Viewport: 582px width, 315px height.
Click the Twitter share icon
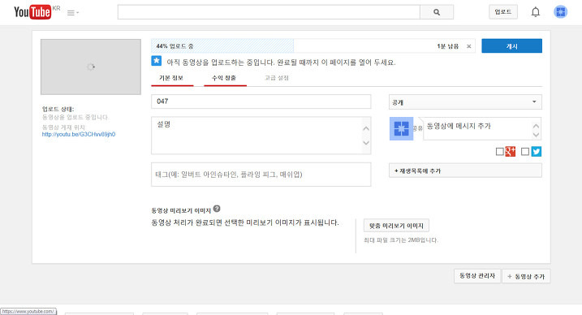coord(536,151)
